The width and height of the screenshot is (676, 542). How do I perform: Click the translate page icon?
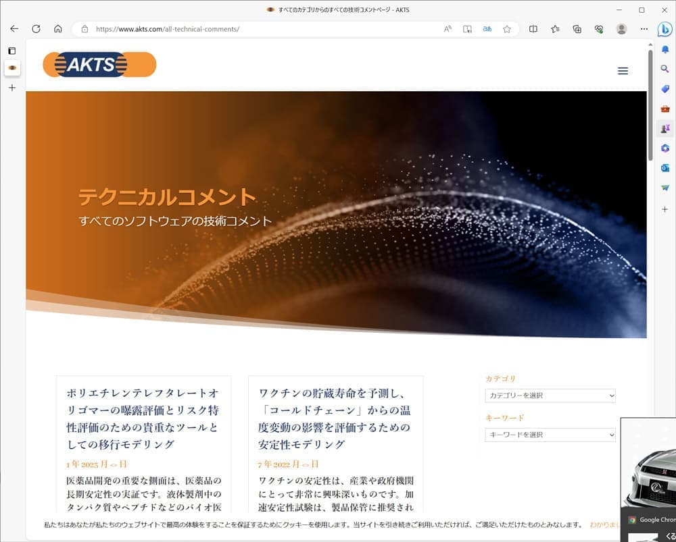point(487,29)
